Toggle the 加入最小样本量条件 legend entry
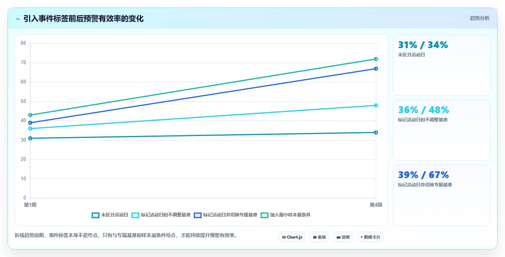This screenshot has width=505, height=257. (286, 215)
